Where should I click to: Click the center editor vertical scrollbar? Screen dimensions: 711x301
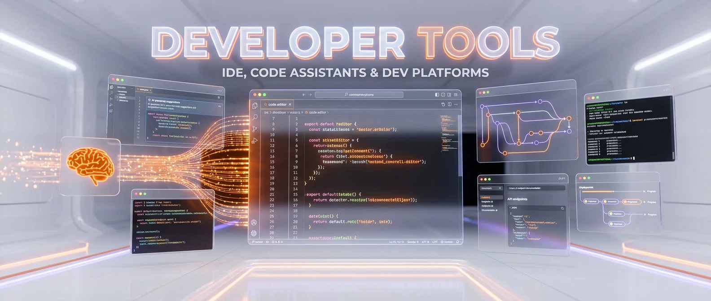(x=460, y=145)
